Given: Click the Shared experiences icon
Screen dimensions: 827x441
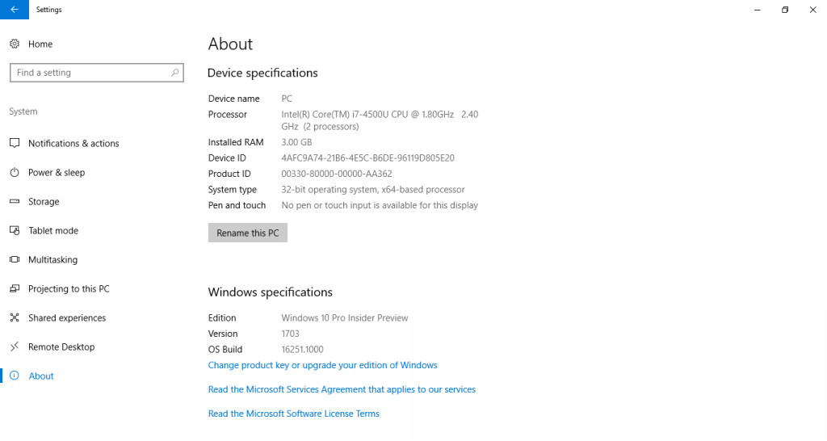Looking at the screenshot, I should click(15, 317).
